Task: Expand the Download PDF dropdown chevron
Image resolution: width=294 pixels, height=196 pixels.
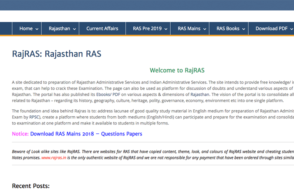Action: pyautogui.click(x=291, y=29)
